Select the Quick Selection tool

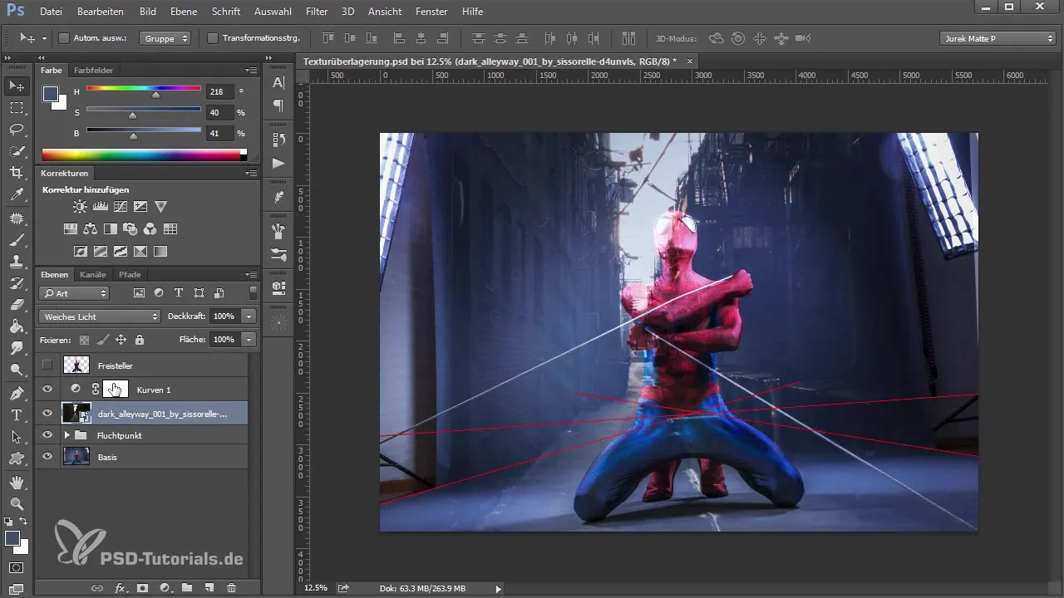click(x=16, y=150)
